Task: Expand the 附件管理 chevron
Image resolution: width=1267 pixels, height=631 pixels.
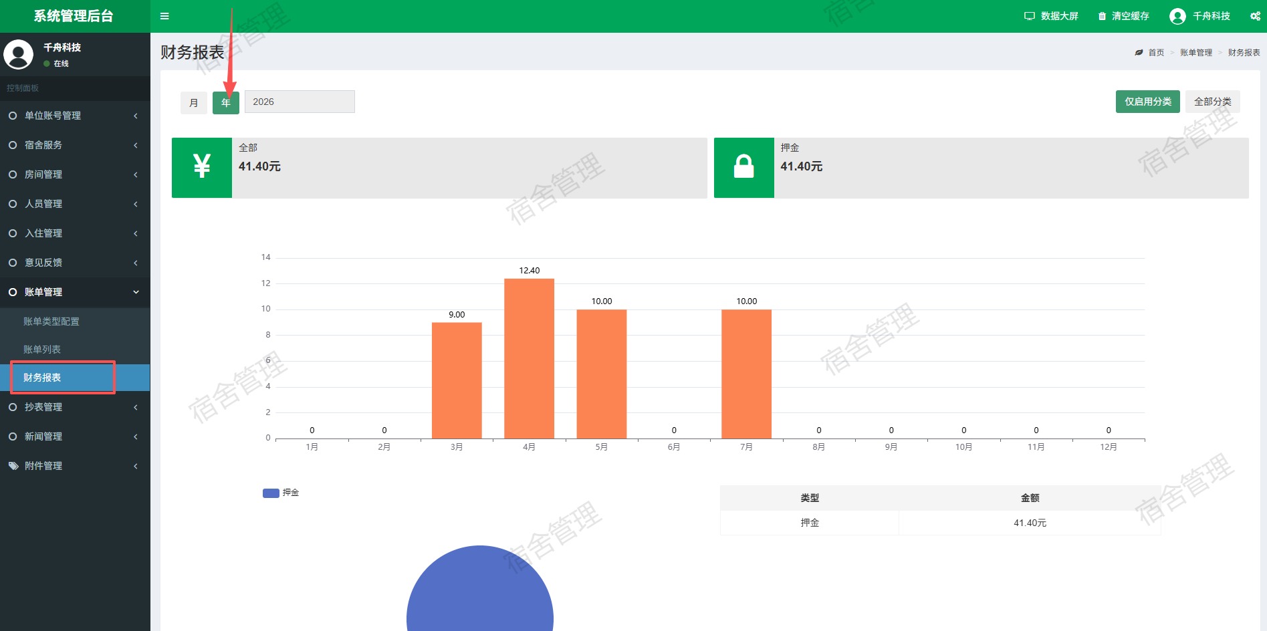Action: (x=136, y=466)
